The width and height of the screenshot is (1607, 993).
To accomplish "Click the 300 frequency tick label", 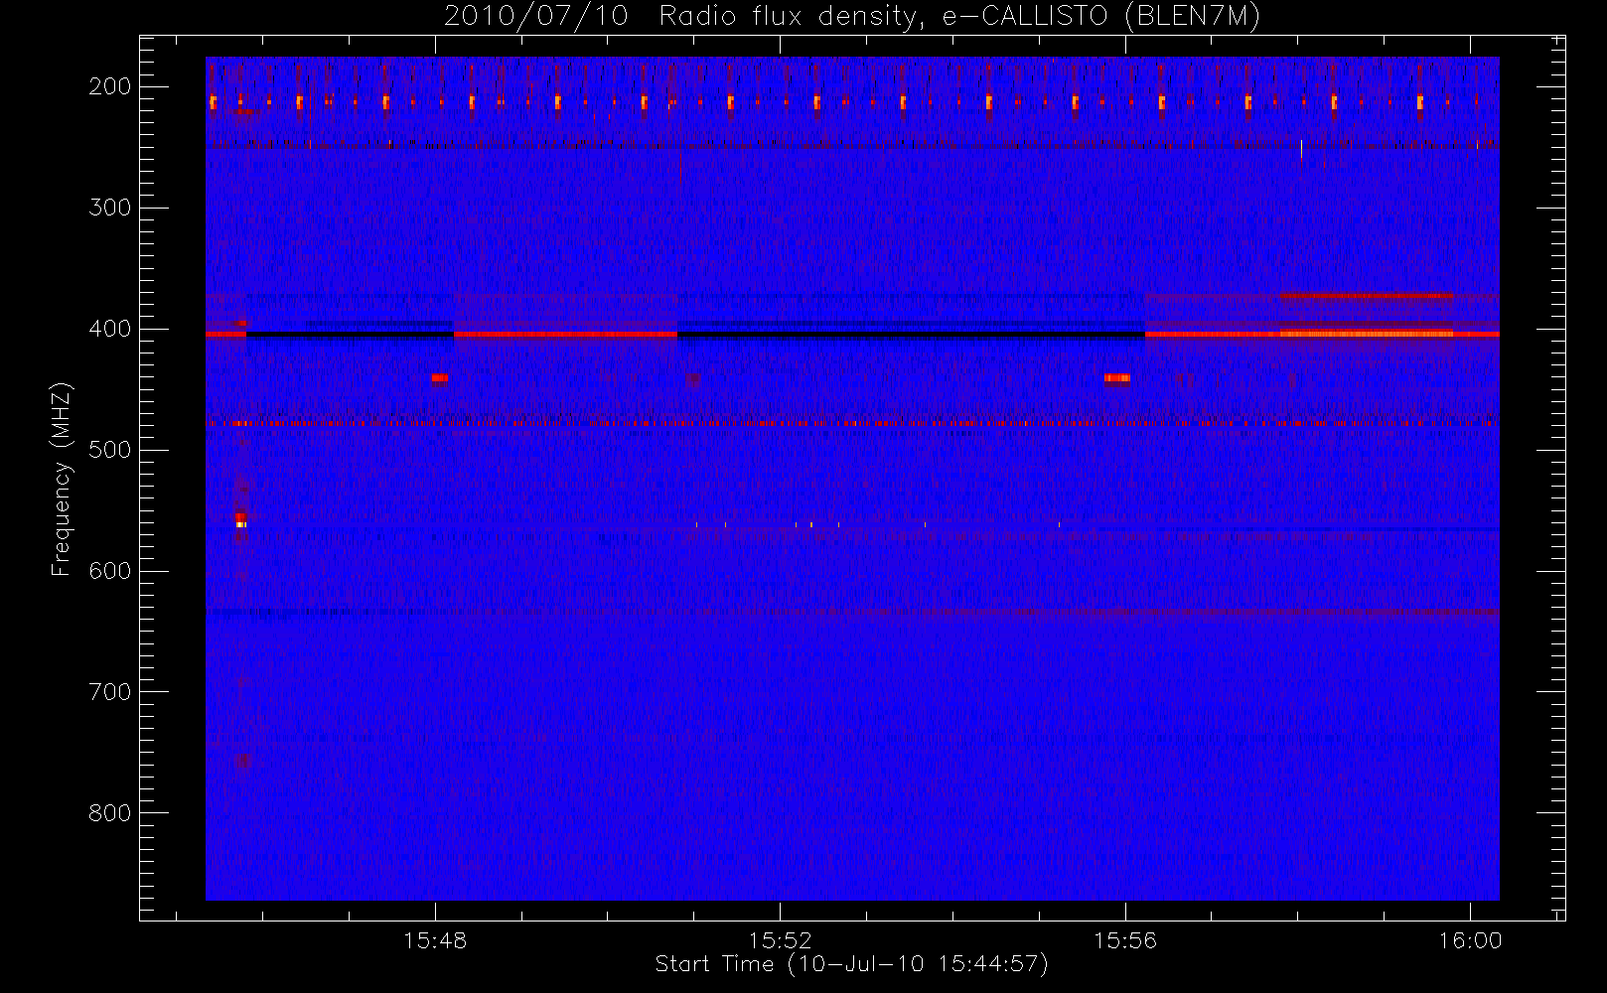I will (109, 208).
